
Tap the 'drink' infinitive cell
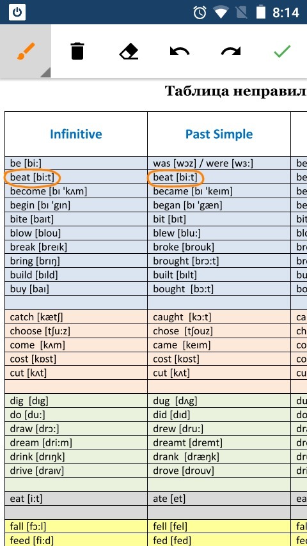tap(76, 456)
